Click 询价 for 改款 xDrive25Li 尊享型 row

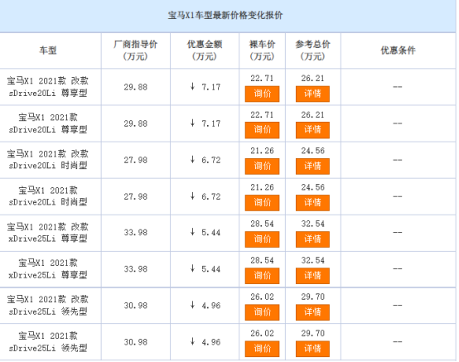(x=262, y=239)
